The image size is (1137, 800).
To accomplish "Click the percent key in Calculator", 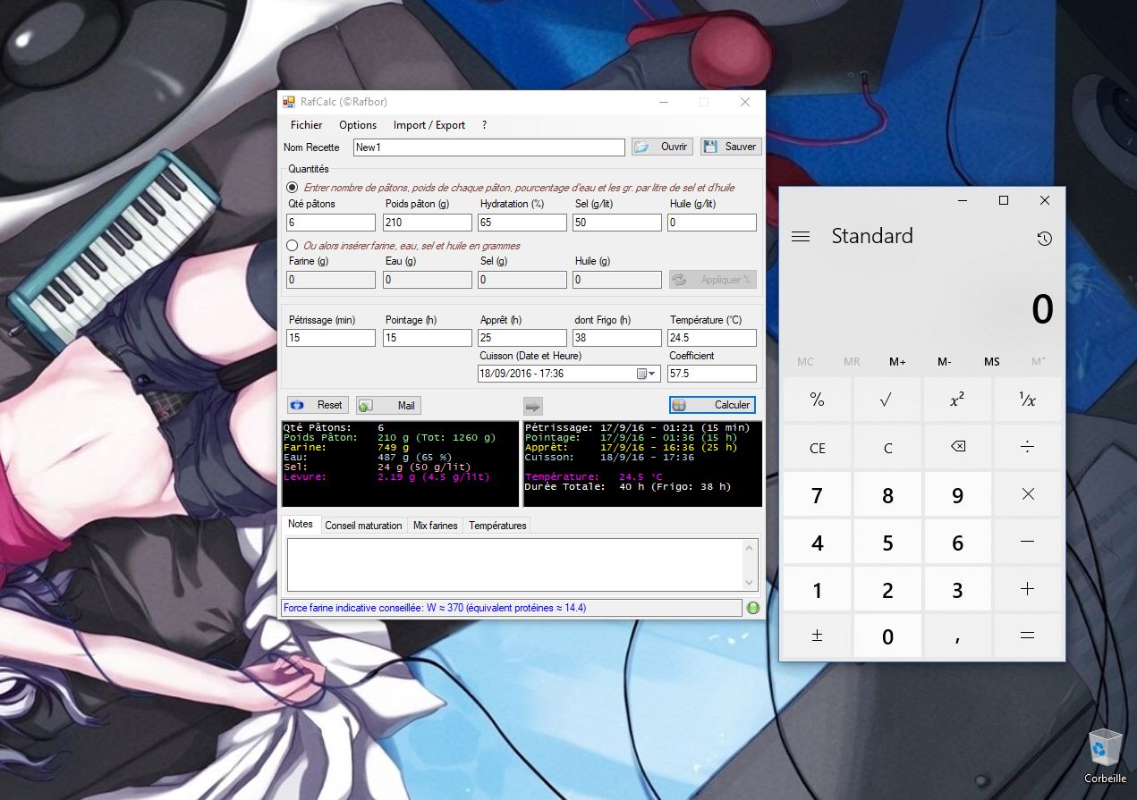I will coord(817,400).
